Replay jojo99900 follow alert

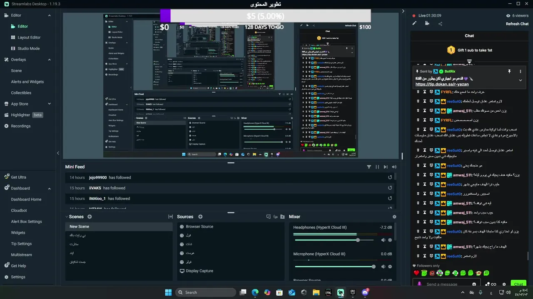coord(390,177)
